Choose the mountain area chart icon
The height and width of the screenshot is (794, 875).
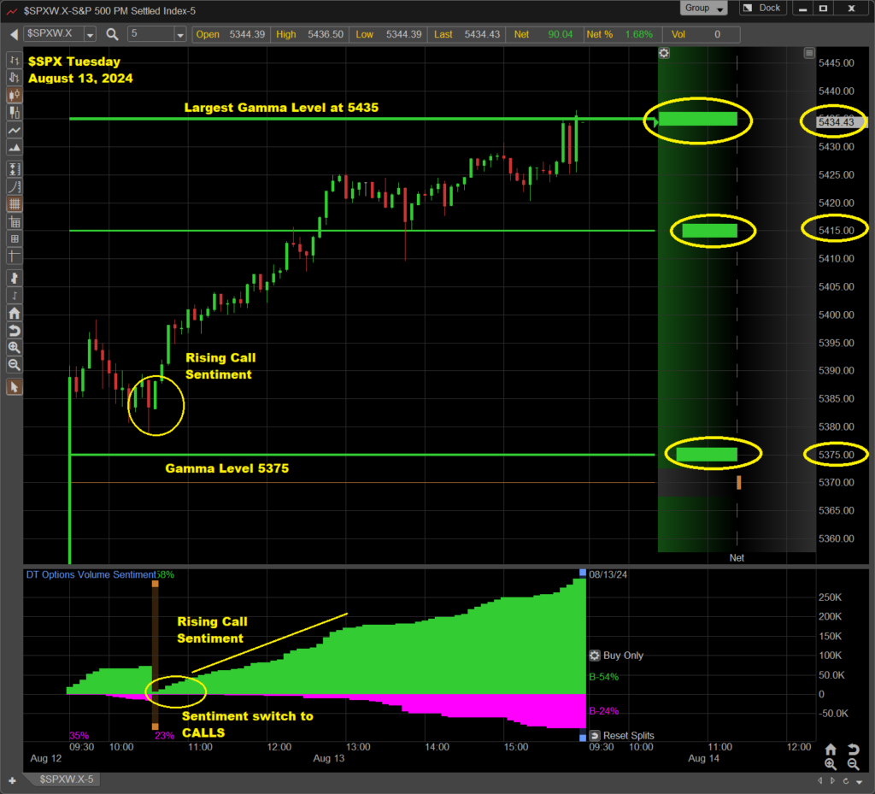click(15, 149)
